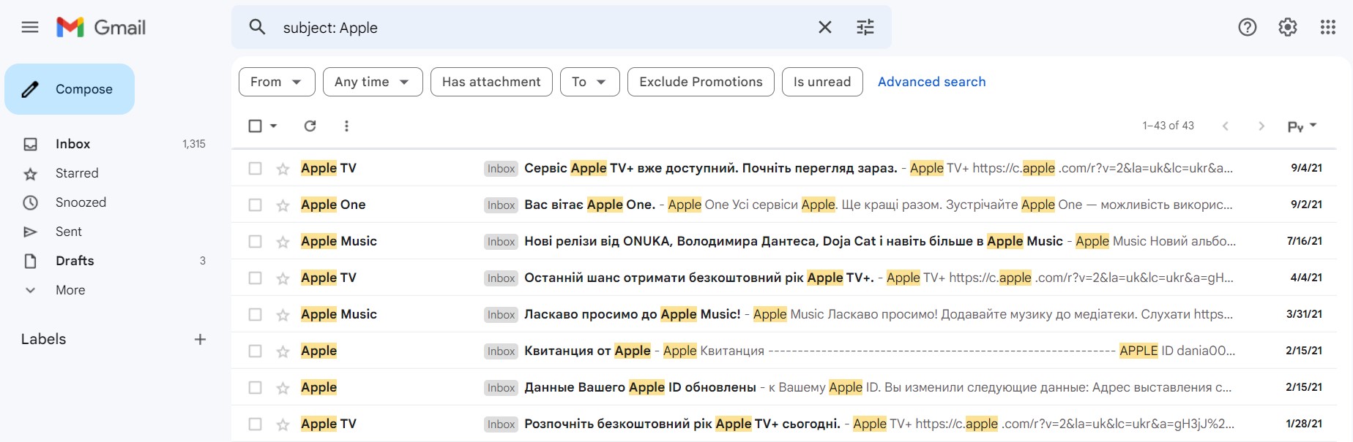
Task: Open the From filter dropdown
Action: [x=277, y=82]
